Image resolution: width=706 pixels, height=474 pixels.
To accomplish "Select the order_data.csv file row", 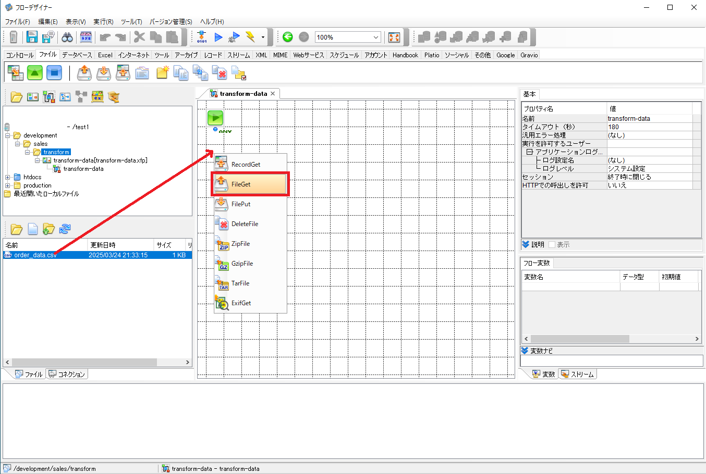I will click(98, 255).
